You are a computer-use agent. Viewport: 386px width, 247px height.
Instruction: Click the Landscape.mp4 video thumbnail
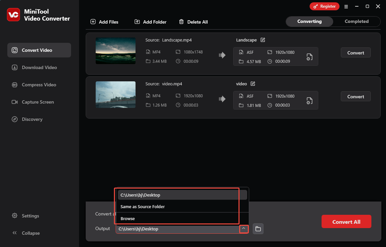pyautogui.click(x=116, y=51)
